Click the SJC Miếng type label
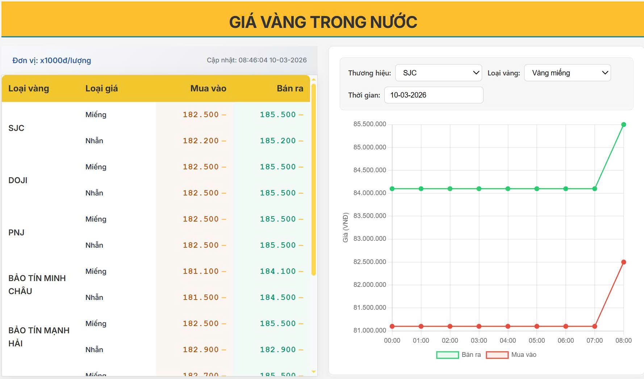644x379 pixels. click(96, 115)
